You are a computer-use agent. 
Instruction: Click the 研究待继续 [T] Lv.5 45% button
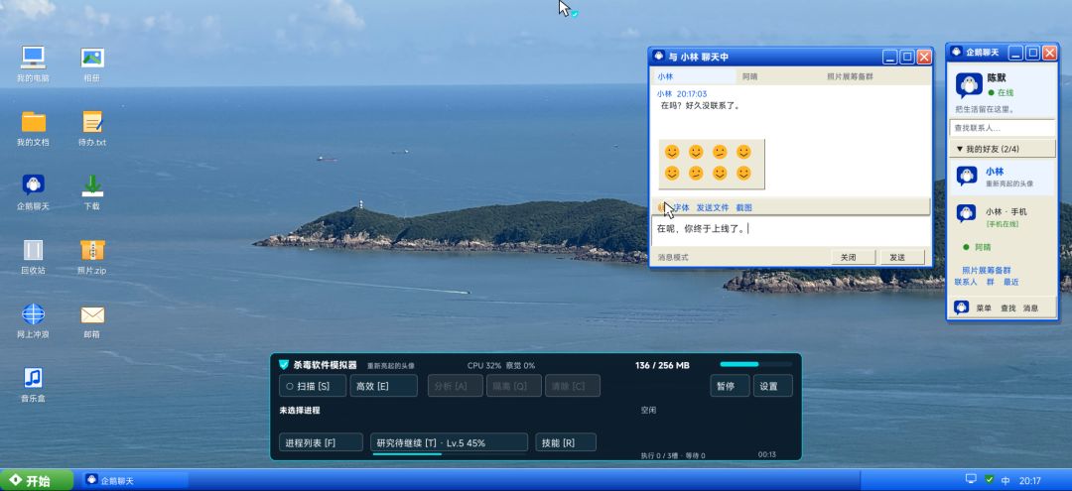(450, 442)
